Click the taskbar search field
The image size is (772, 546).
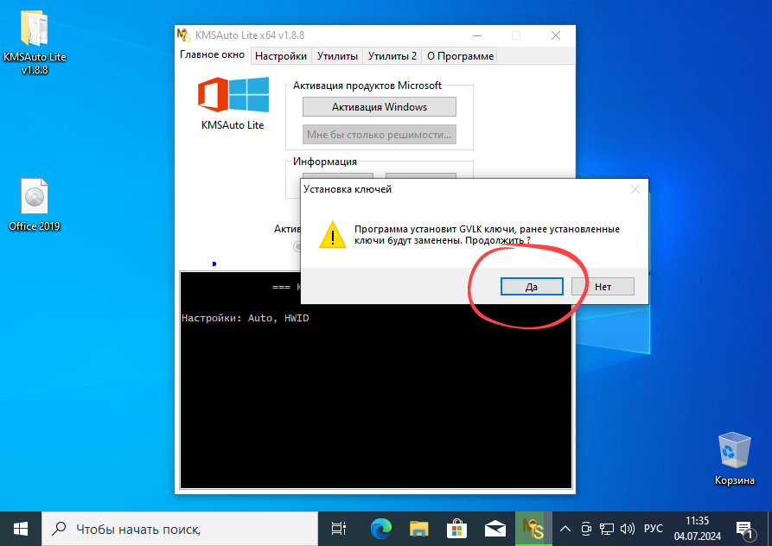coord(173,528)
